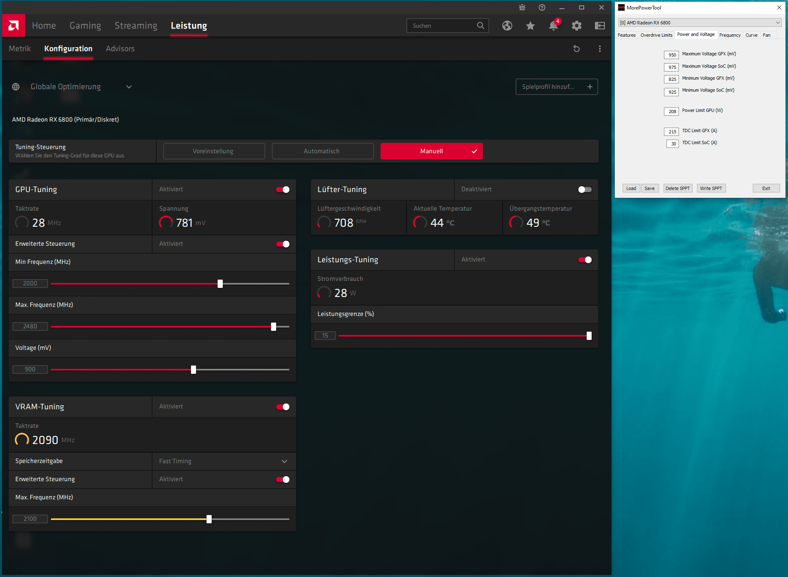The height and width of the screenshot is (577, 788).
Task: Open MorePowerTool Features tab
Action: 627,35
